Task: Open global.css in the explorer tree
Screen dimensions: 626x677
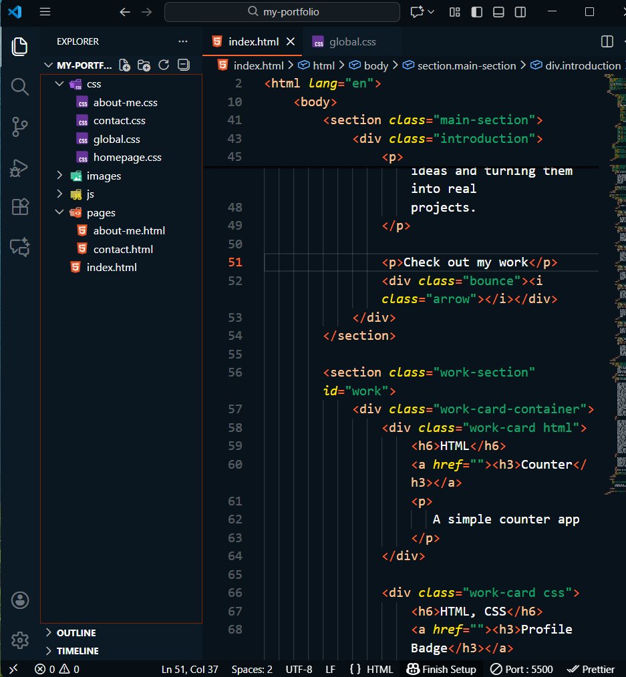Action: [x=117, y=140]
